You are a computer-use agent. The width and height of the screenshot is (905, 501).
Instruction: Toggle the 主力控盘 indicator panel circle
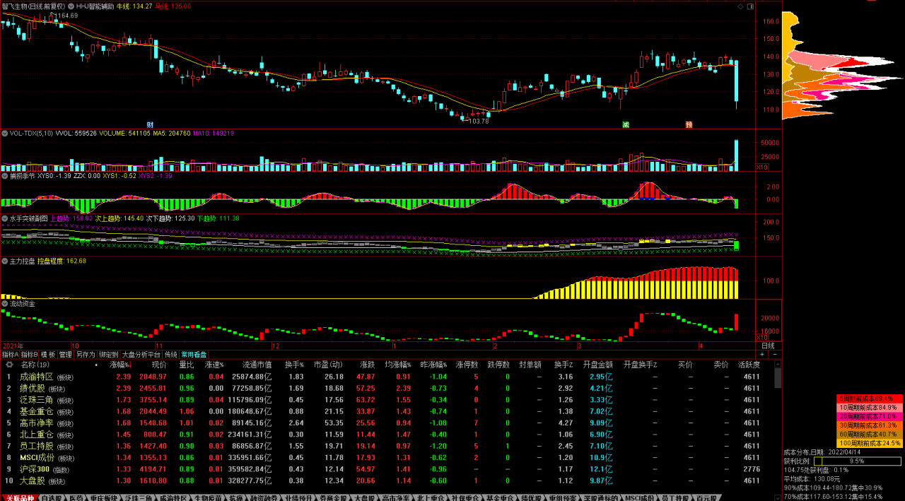[4, 261]
